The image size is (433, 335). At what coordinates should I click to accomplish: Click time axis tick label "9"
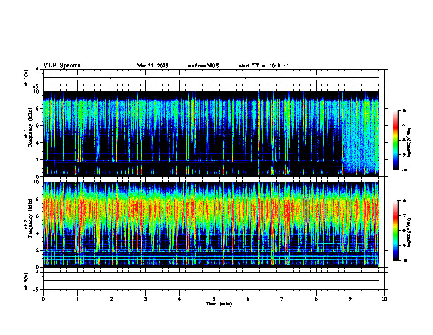pos(350,299)
